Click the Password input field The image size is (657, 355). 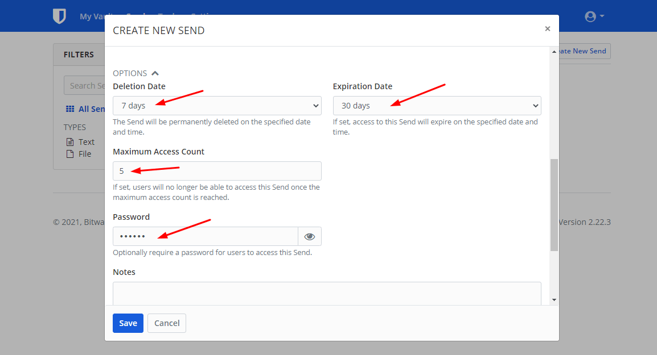tap(205, 236)
